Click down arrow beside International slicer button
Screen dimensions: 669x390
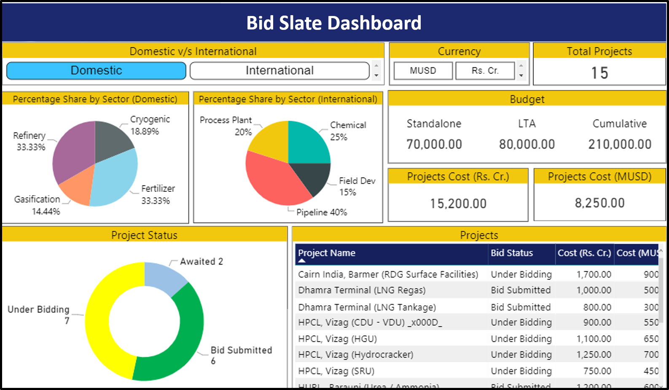coord(376,76)
